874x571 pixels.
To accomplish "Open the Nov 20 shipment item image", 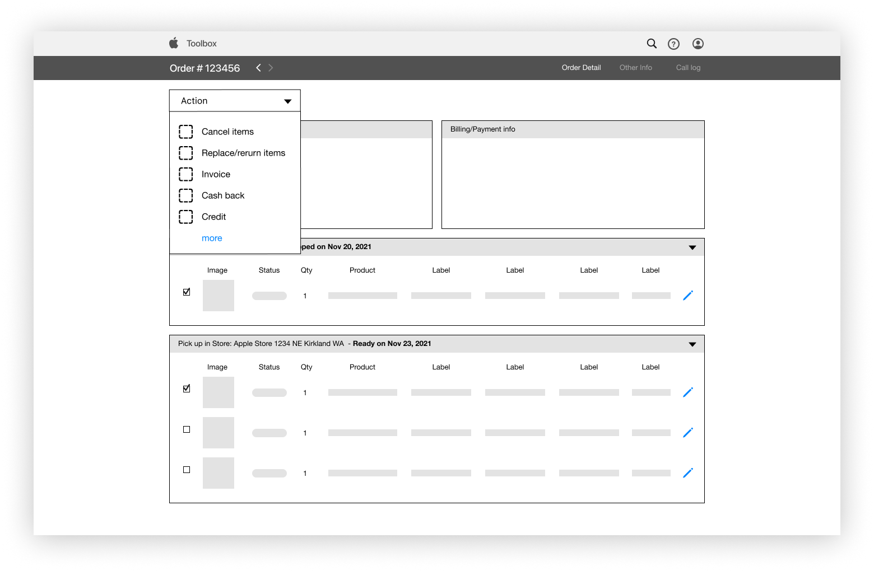I will 218,296.
